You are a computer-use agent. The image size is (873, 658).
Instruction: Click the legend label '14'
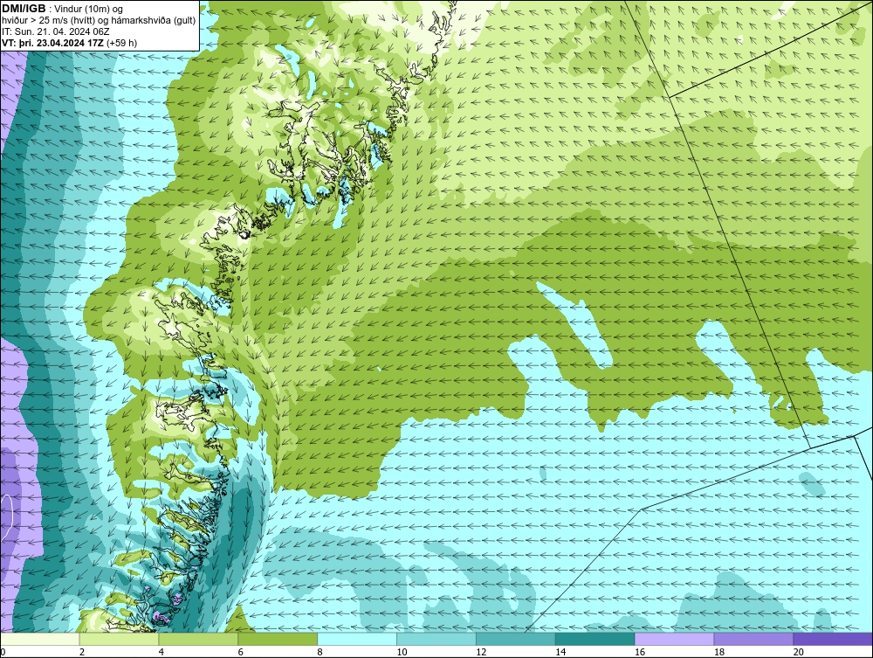(560, 652)
